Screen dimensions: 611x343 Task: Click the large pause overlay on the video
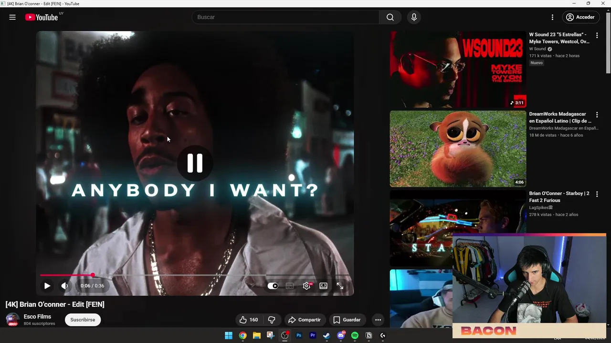pos(195,163)
